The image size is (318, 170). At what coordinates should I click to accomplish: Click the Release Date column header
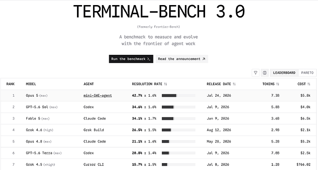(221, 84)
